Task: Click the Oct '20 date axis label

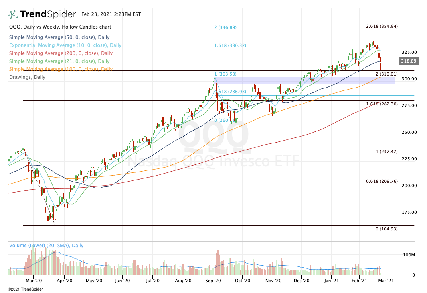Action: [243, 281]
